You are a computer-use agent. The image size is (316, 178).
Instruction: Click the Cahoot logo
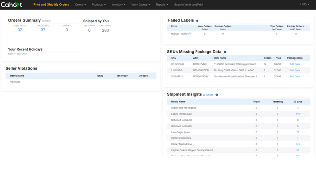pyautogui.click(x=11, y=4)
